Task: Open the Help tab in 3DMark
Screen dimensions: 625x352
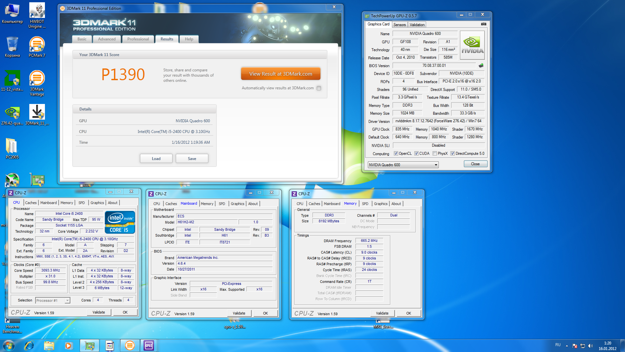Action: click(x=189, y=39)
